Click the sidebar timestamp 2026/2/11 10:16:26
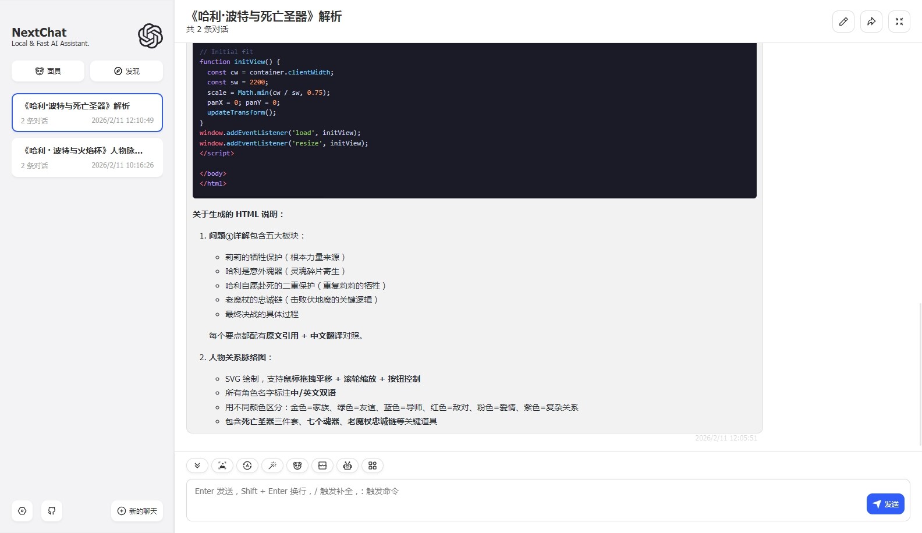Image resolution: width=922 pixels, height=533 pixels. pos(123,165)
